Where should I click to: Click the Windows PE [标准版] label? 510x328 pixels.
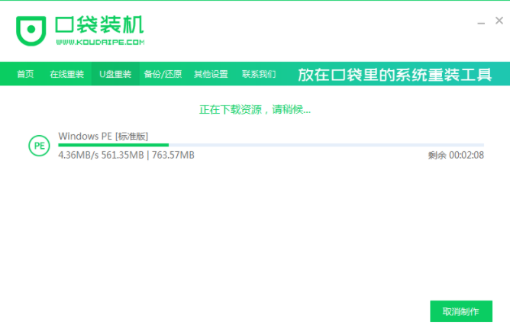(103, 136)
